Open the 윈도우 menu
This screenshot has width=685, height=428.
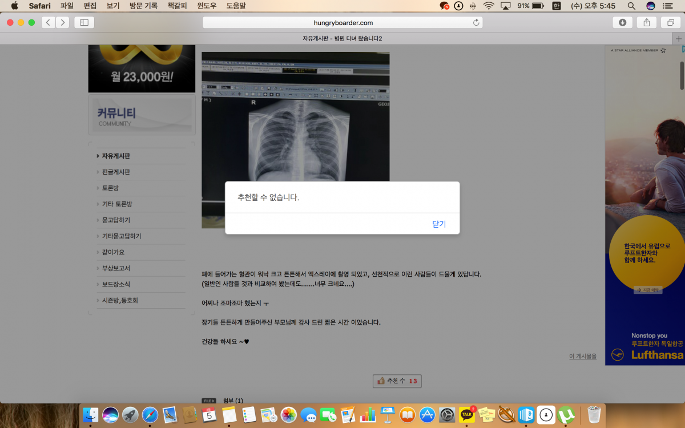point(206,6)
